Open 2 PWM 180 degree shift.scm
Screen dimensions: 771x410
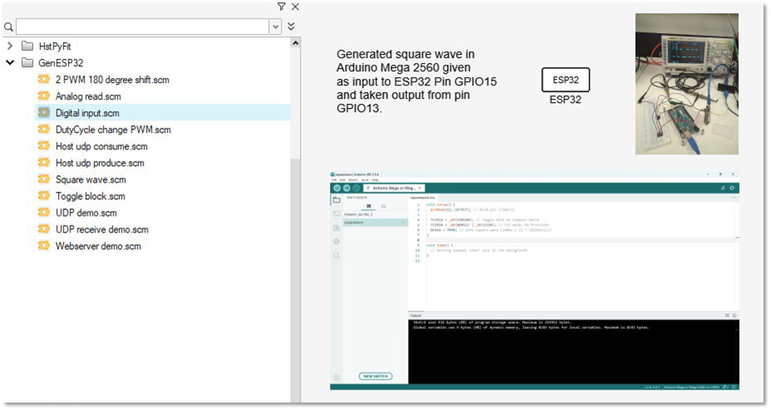(x=112, y=80)
